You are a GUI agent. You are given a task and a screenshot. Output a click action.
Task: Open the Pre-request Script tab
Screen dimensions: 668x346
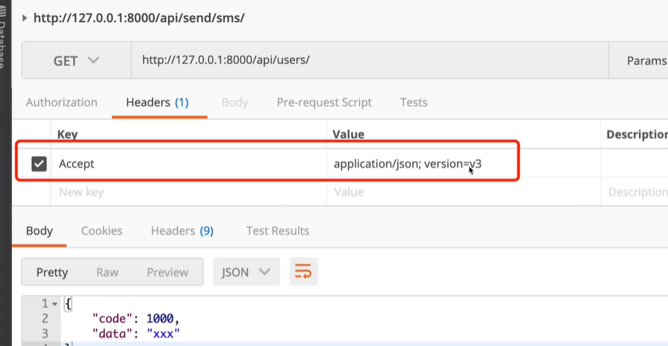(324, 102)
